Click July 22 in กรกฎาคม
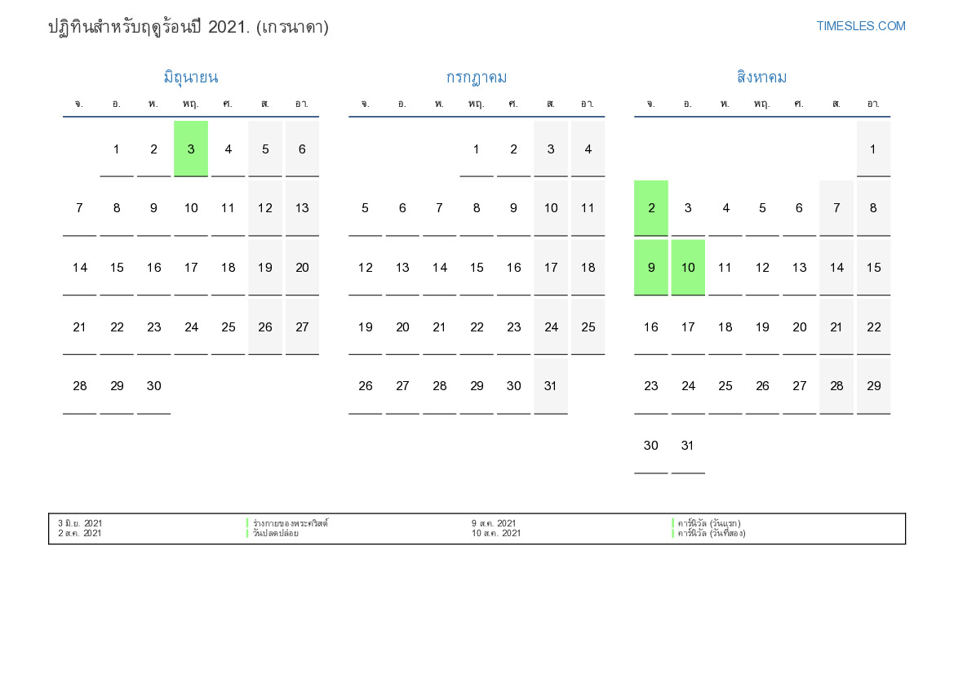 tap(477, 327)
